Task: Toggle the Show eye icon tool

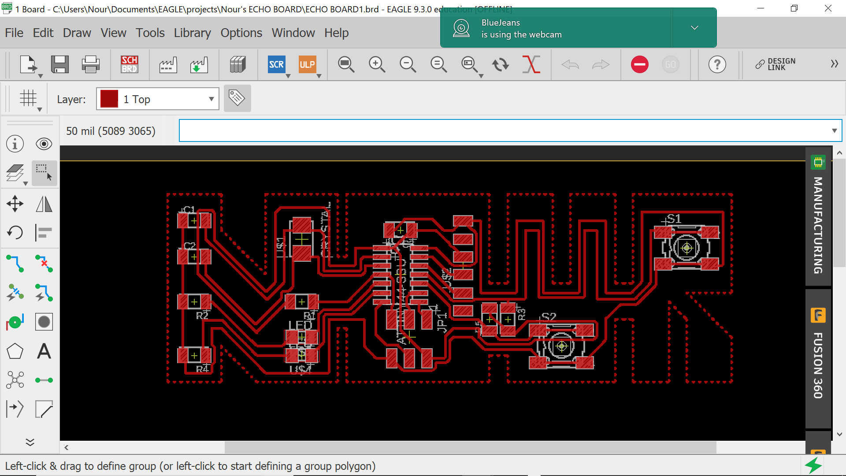Action: pyautogui.click(x=44, y=144)
